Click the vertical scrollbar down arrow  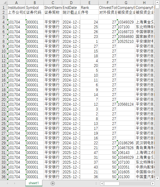[157, 178]
